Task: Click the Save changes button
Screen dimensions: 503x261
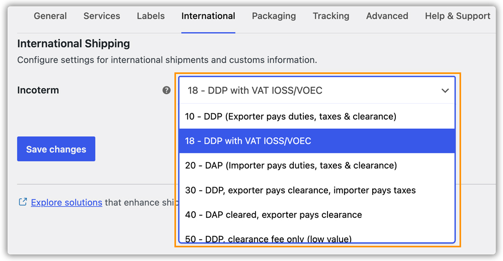Action: pos(56,149)
